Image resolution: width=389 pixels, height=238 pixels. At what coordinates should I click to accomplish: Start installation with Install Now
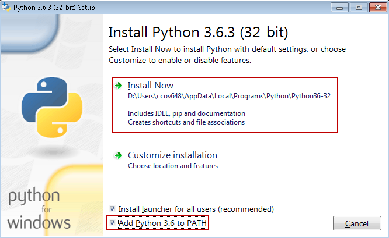pos(151,86)
